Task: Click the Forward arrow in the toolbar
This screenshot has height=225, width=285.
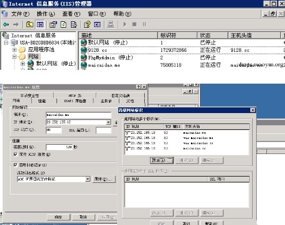Action: click(16, 24)
